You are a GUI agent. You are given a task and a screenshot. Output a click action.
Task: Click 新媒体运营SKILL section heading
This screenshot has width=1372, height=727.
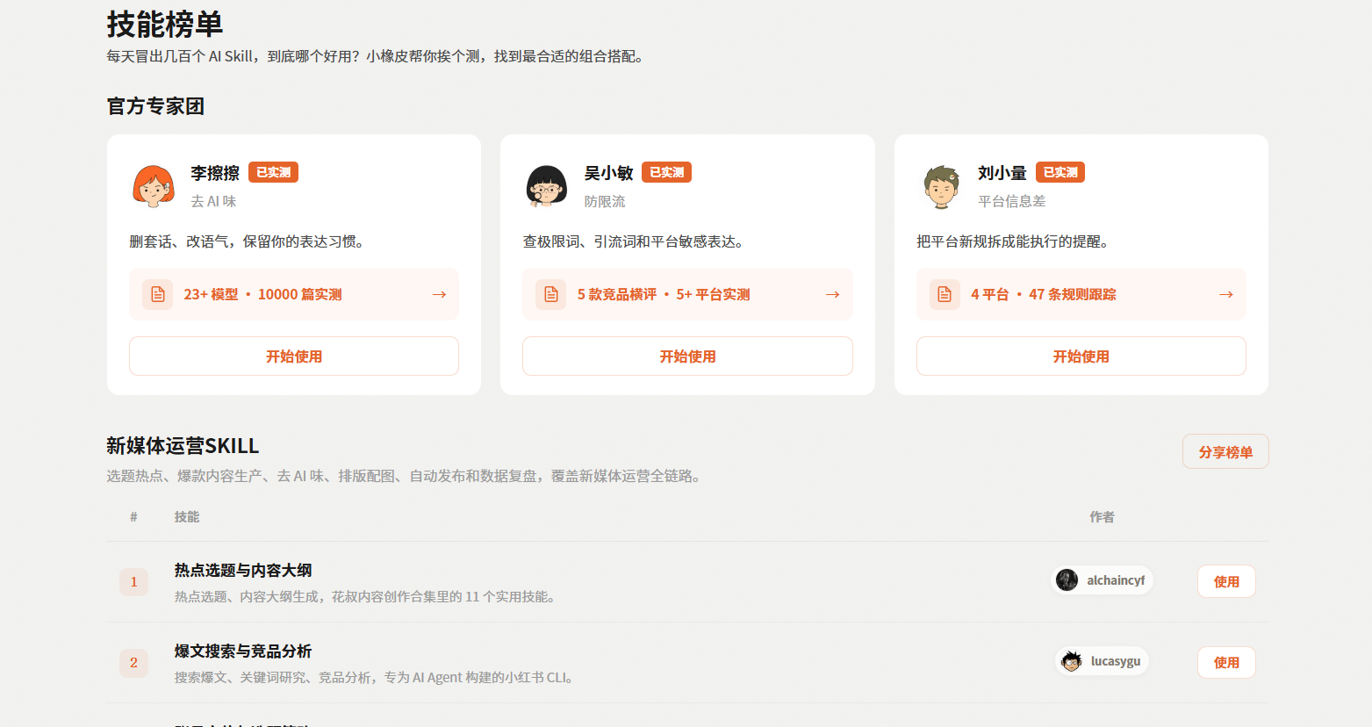[x=183, y=446]
